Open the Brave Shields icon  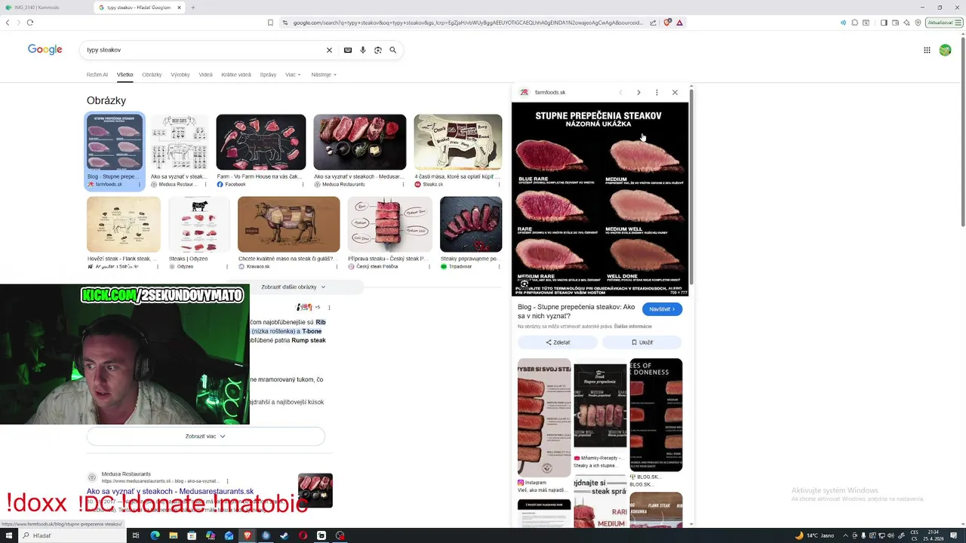667,23
